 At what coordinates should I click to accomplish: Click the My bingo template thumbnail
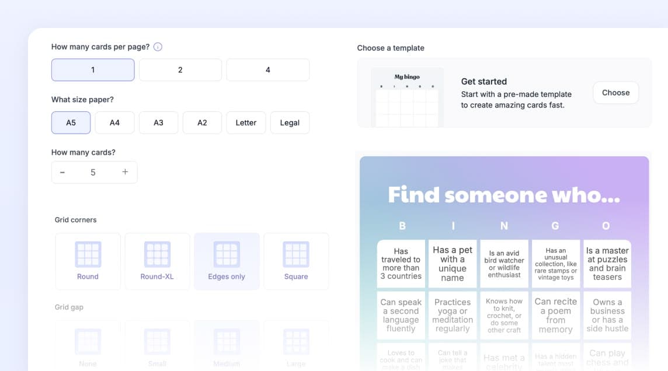407,97
